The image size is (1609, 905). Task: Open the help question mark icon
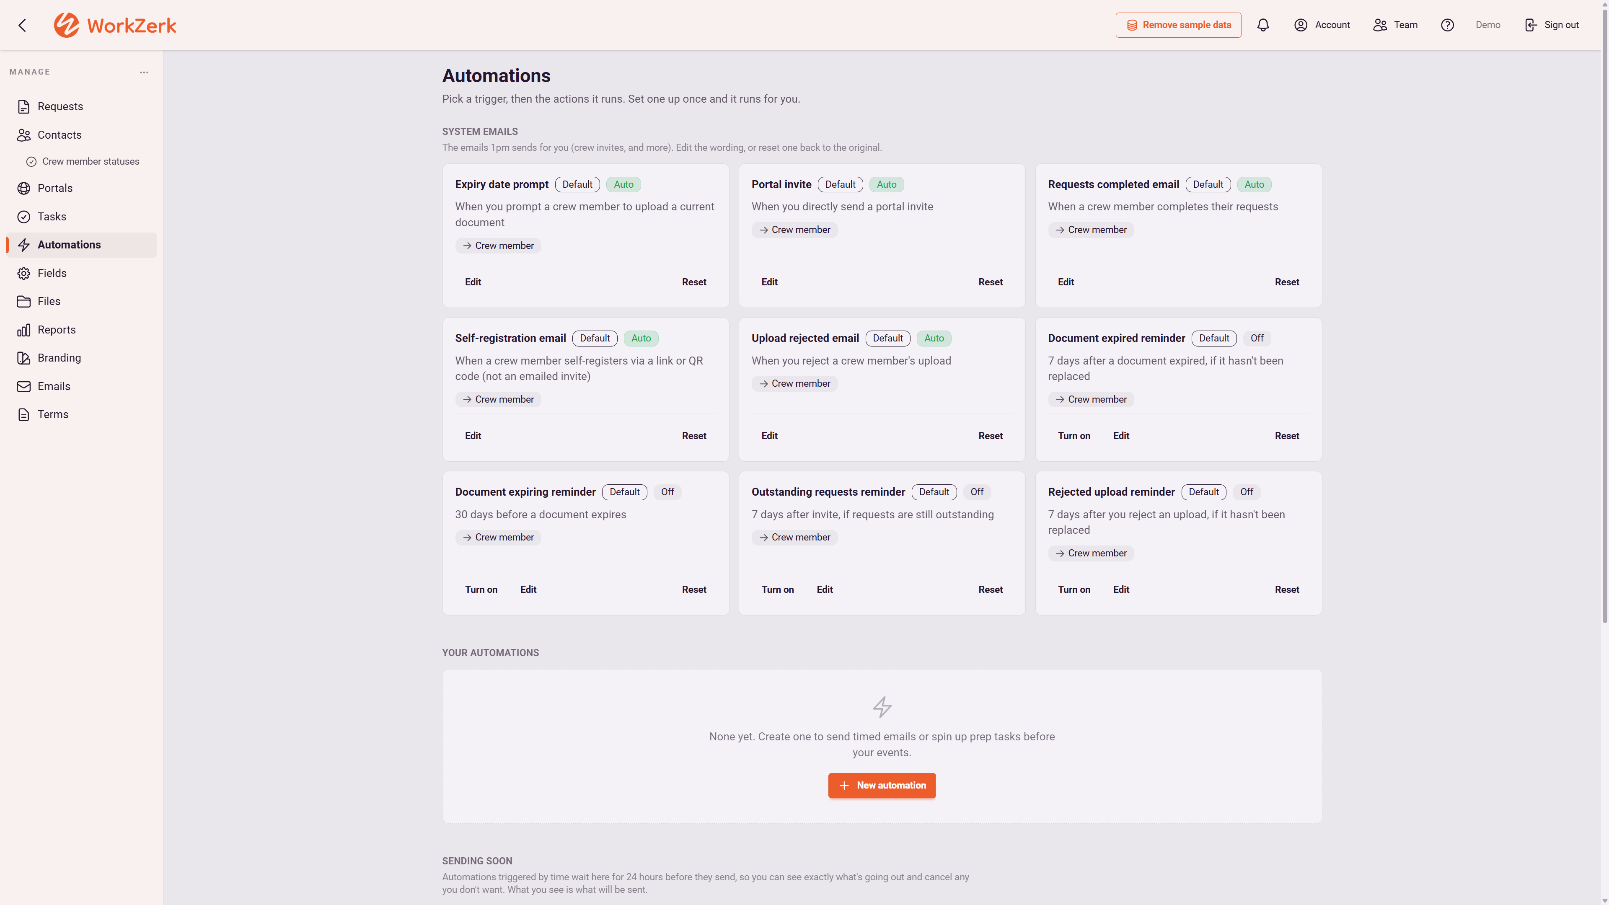click(x=1447, y=25)
